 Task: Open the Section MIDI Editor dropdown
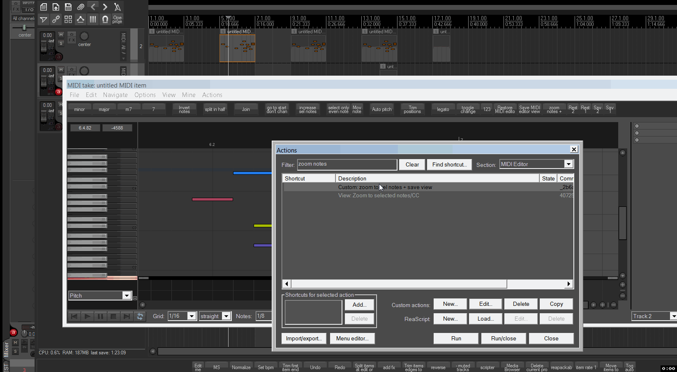[536, 164]
